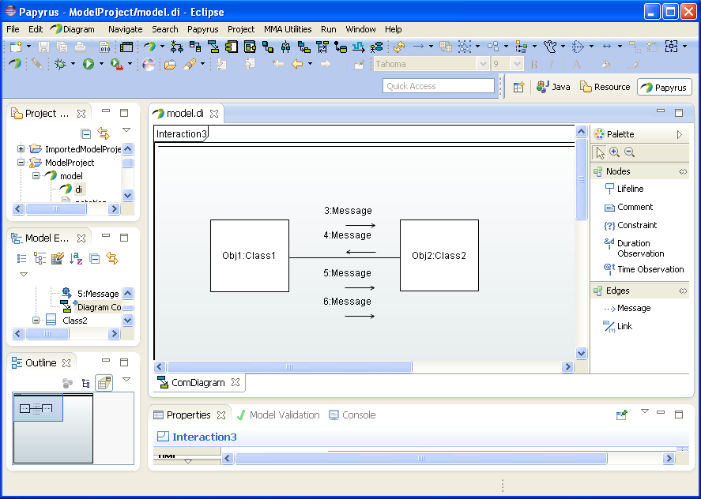Activate the palette selection arrow tool
Screen dimensions: 701x499
[600, 153]
